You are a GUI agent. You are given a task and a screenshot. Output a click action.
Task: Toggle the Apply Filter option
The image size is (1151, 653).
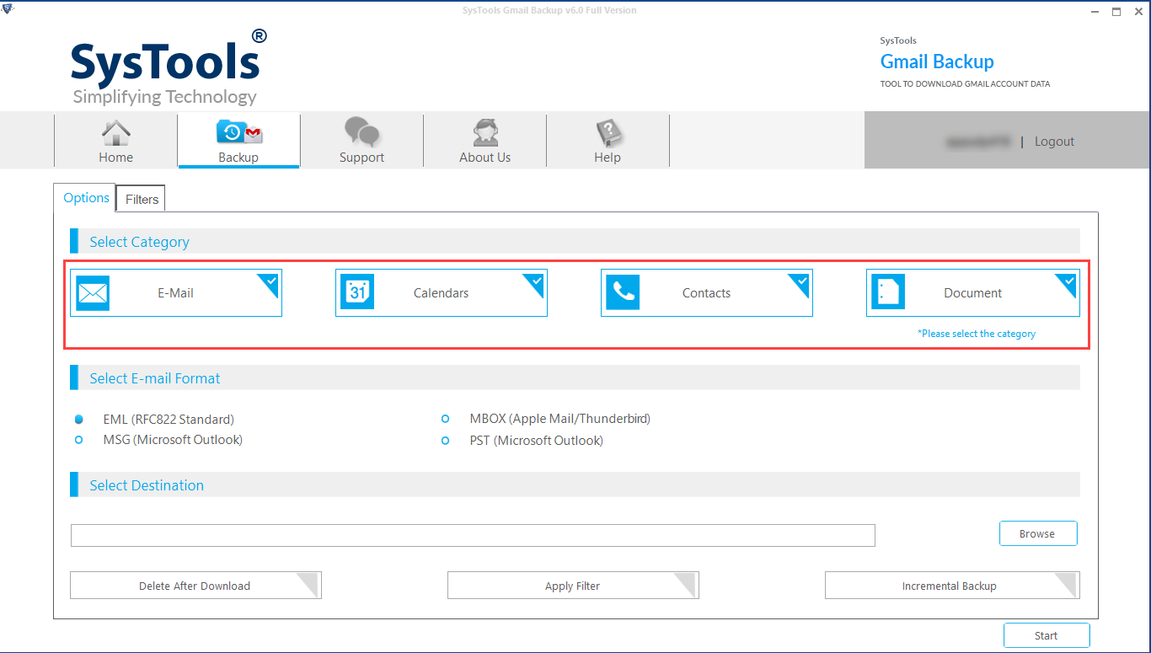(x=573, y=586)
